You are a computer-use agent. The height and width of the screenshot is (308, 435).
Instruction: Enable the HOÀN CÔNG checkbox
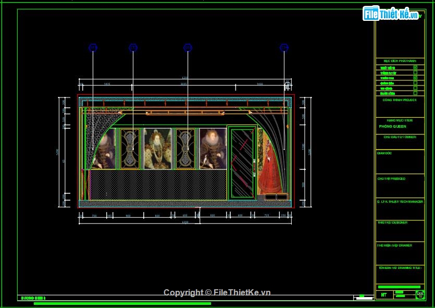pos(415,93)
